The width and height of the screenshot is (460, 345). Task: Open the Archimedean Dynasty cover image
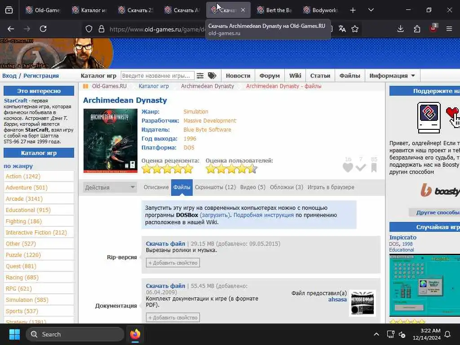coord(111,141)
